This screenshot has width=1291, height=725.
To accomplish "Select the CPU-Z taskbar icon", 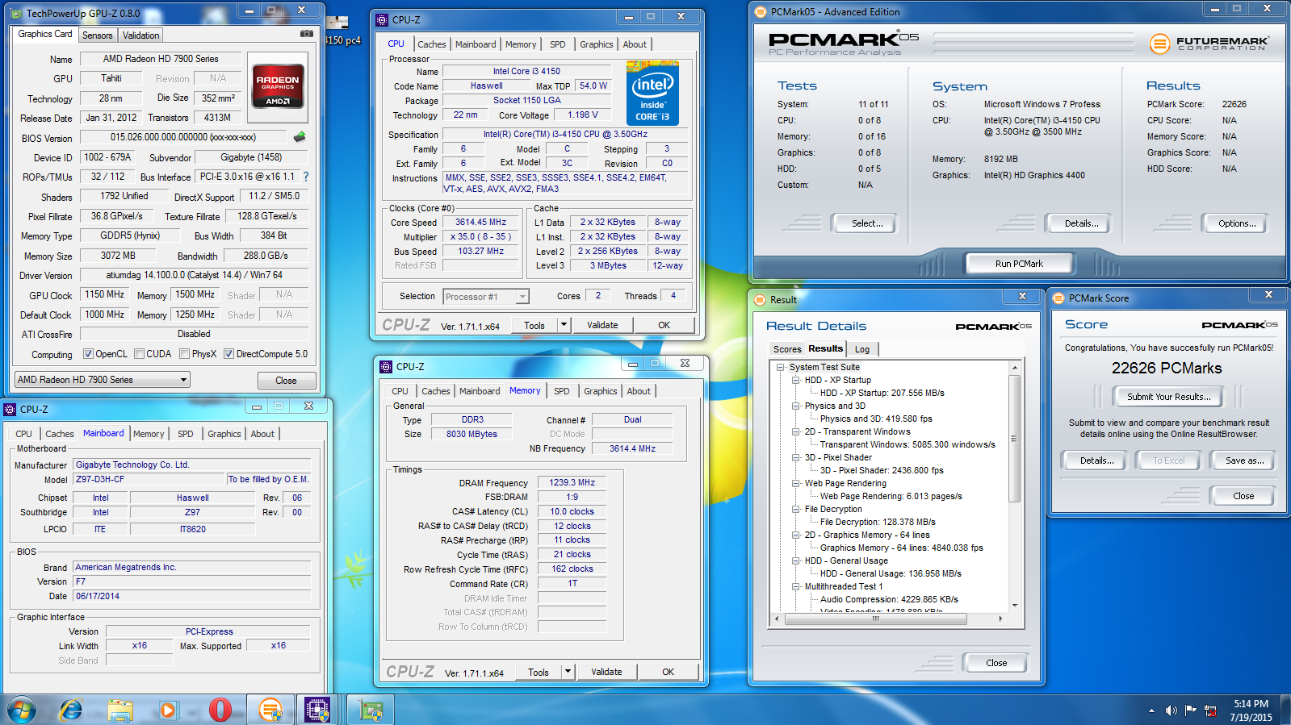I will pos(317,710).
